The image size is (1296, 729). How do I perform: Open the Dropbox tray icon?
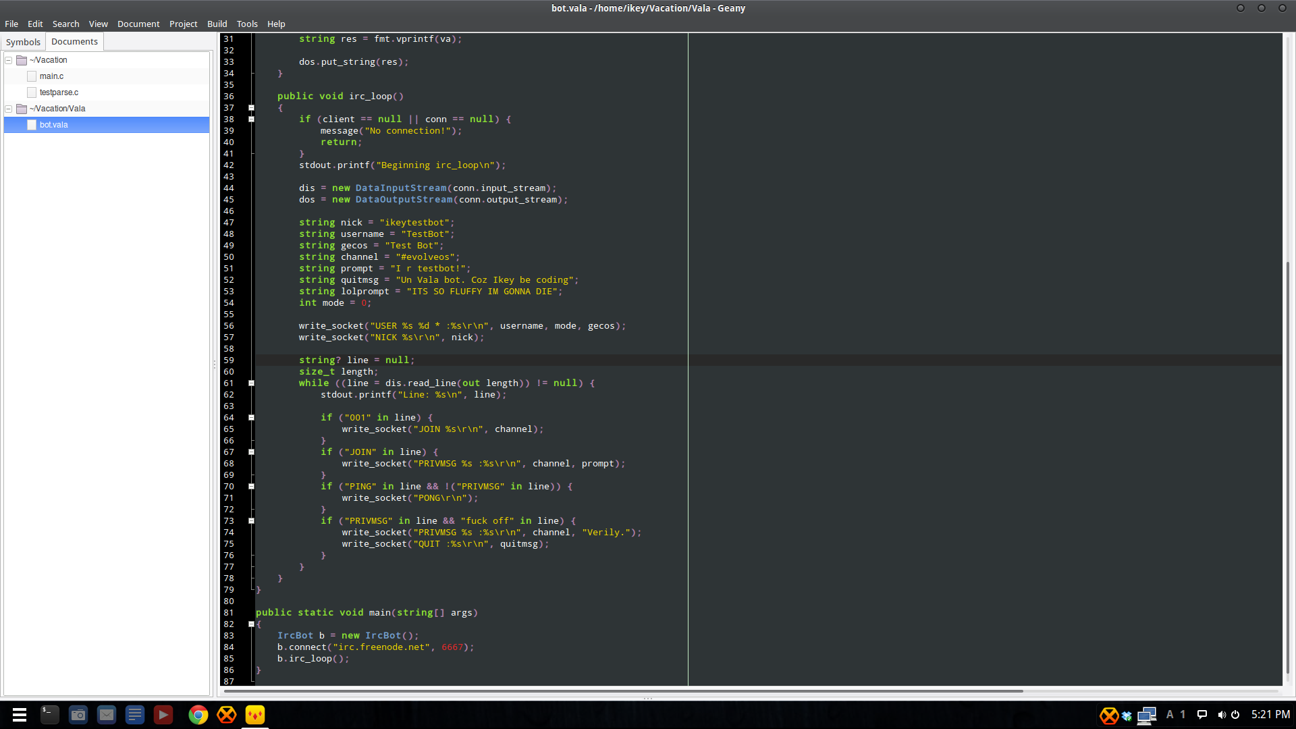[x=1127, y=715]
